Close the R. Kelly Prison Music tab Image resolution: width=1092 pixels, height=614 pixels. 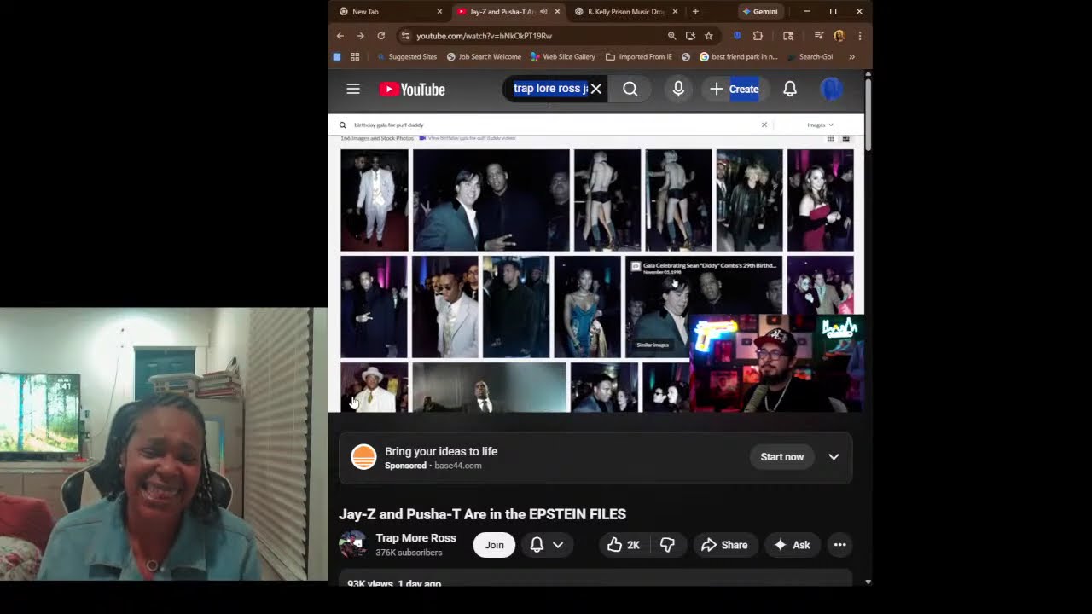click(x=675, y=12)
